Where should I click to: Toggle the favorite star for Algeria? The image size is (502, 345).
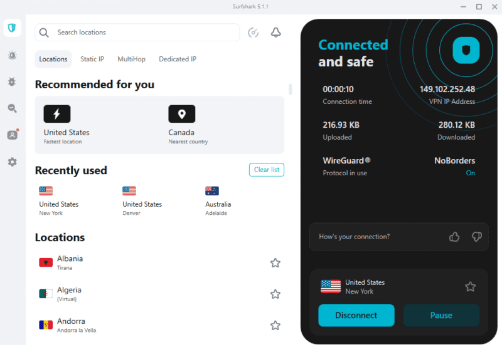point(275,294)
